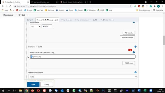Open File Explorer from the taskbar
165x93 pixels.
point(21,91)
